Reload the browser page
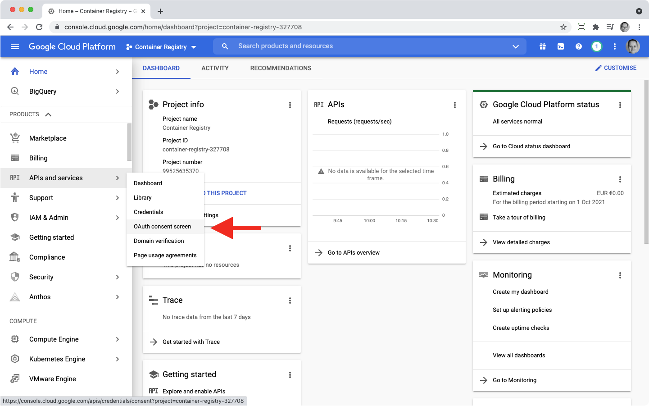 pyautogui.click(x=39, y=27)
